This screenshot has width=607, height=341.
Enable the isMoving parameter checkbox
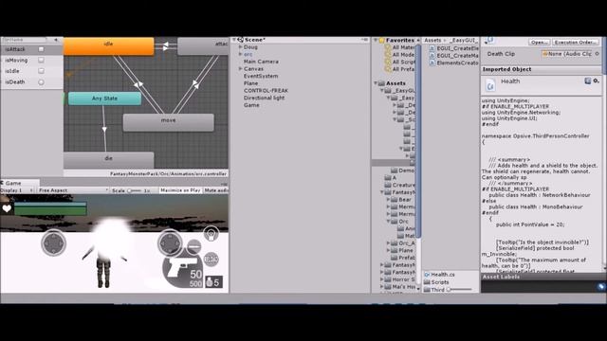click(41, 61)
